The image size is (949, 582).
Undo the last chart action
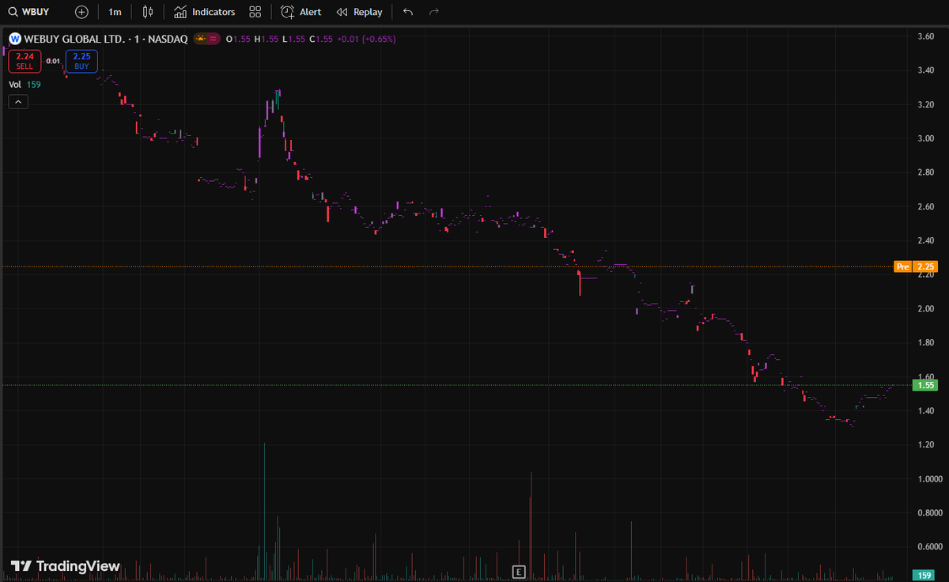[407, 12]
